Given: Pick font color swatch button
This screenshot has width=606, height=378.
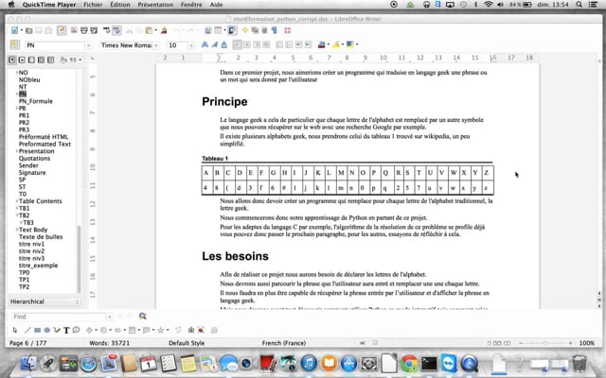Looking at the screenshot, I should [x=321, y=44].
